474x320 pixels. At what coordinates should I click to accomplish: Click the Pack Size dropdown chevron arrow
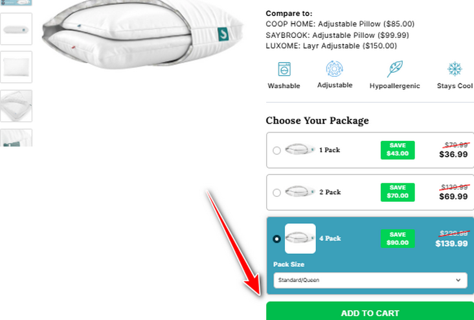tap(458, 280)
